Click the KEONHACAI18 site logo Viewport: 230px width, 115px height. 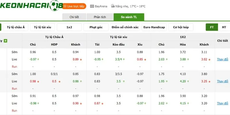tap(31, 6)
